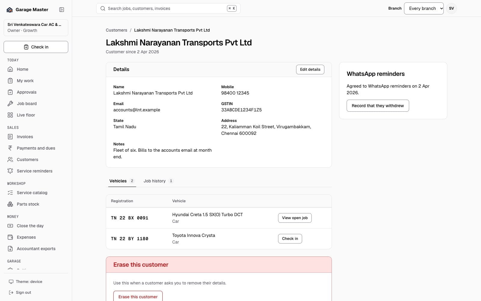Collapse the sidebar with the panel icon
Image resolution: width=481 pixels, height=301 pixels.
[62, 10]
